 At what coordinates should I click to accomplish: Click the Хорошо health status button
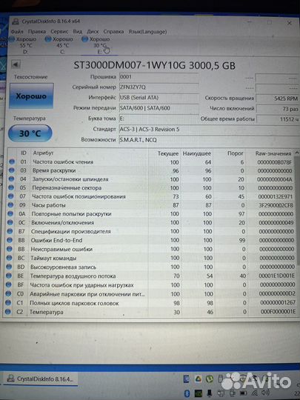pos(32,96)
